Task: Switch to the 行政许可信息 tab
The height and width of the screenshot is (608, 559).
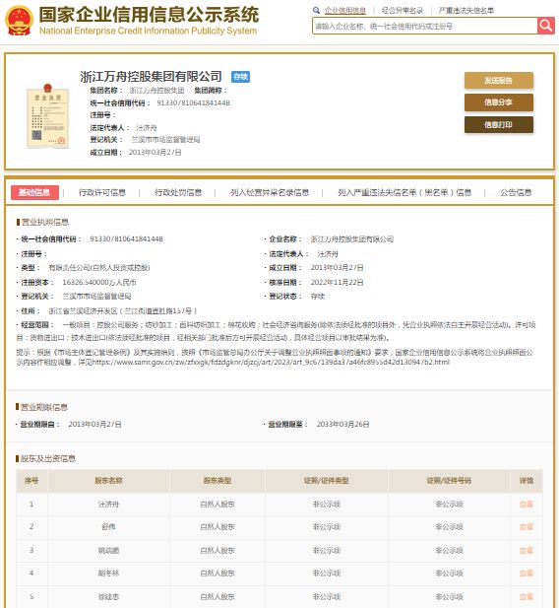Action: (x=102, y=192)
